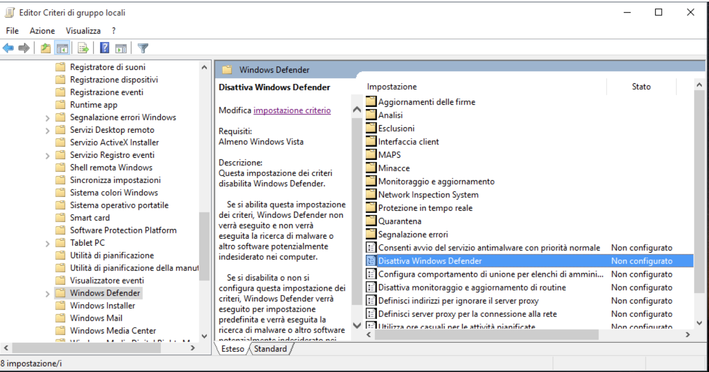
Task: Select Utilità di pianificazione in the tree
Action: point(112,255)
